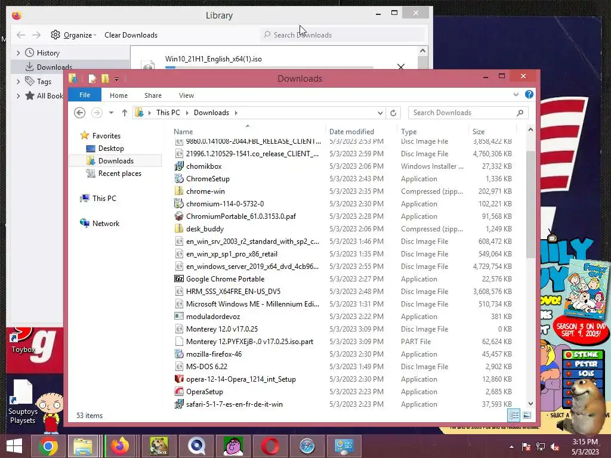
Task: Go back in Downloads Explorer window
Action: click(80, 113)
